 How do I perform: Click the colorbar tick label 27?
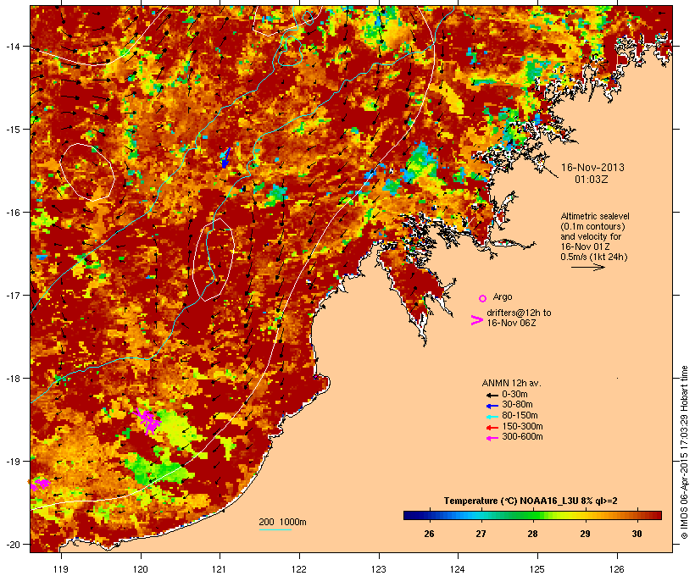[x=481, y=534]
